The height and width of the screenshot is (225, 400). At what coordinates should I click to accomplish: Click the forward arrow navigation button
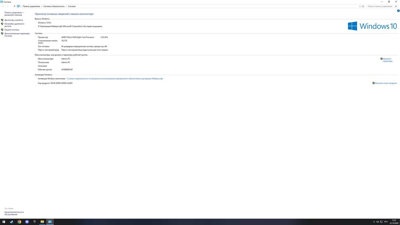[x=7, y=6]
